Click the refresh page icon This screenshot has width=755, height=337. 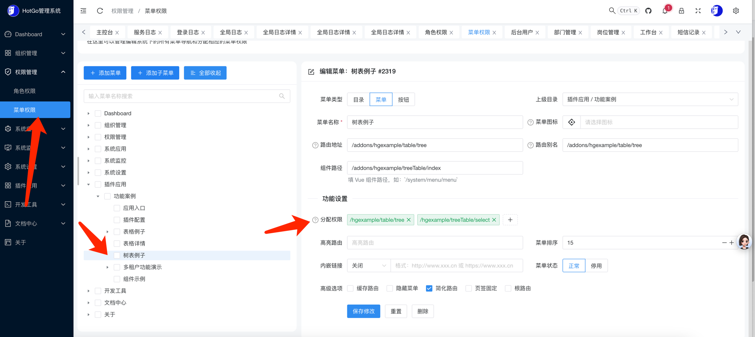[100, 11]
